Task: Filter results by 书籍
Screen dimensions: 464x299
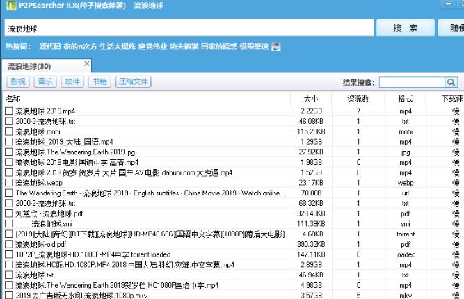Action: [x=99, y=81]
